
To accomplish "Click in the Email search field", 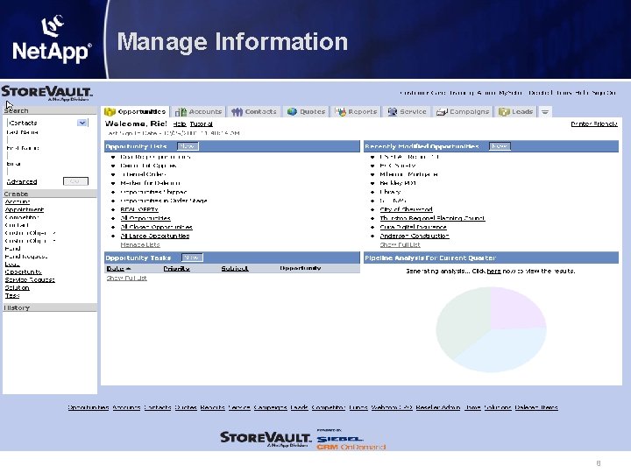I will pyautogui.click(x=47, y=172).
